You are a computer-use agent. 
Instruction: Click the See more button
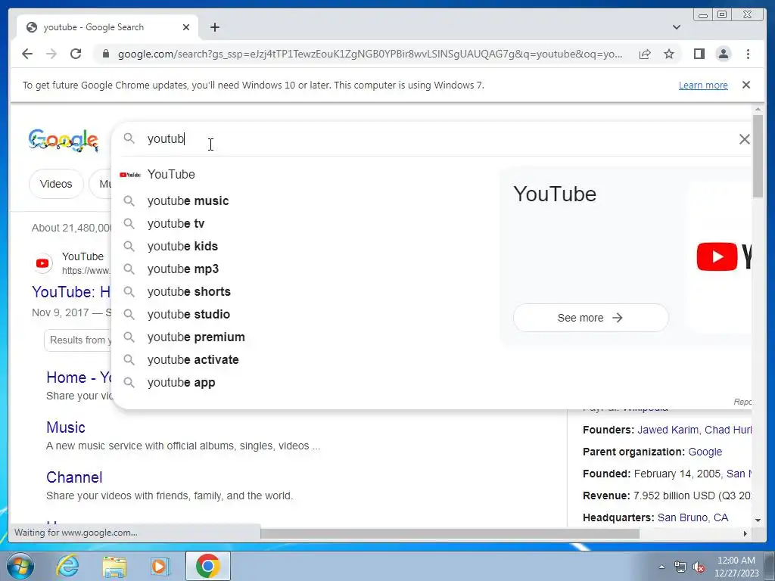590,318
